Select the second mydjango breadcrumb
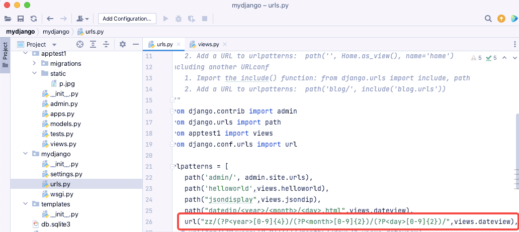The height and width of the screenshot is (232, 519). (56, 32)
